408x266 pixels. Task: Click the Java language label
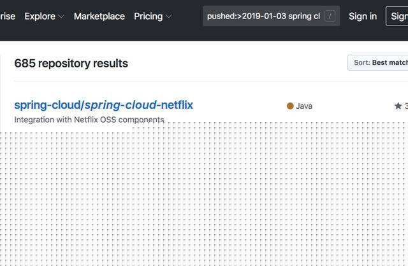304,106
